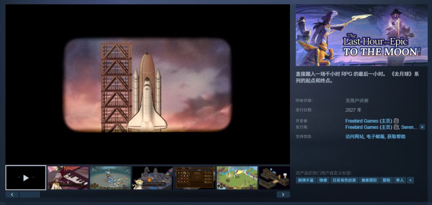Open the teal battle scene thumbnail
Image resolution: width=432 pixels, height=205 pixels.
110,178
